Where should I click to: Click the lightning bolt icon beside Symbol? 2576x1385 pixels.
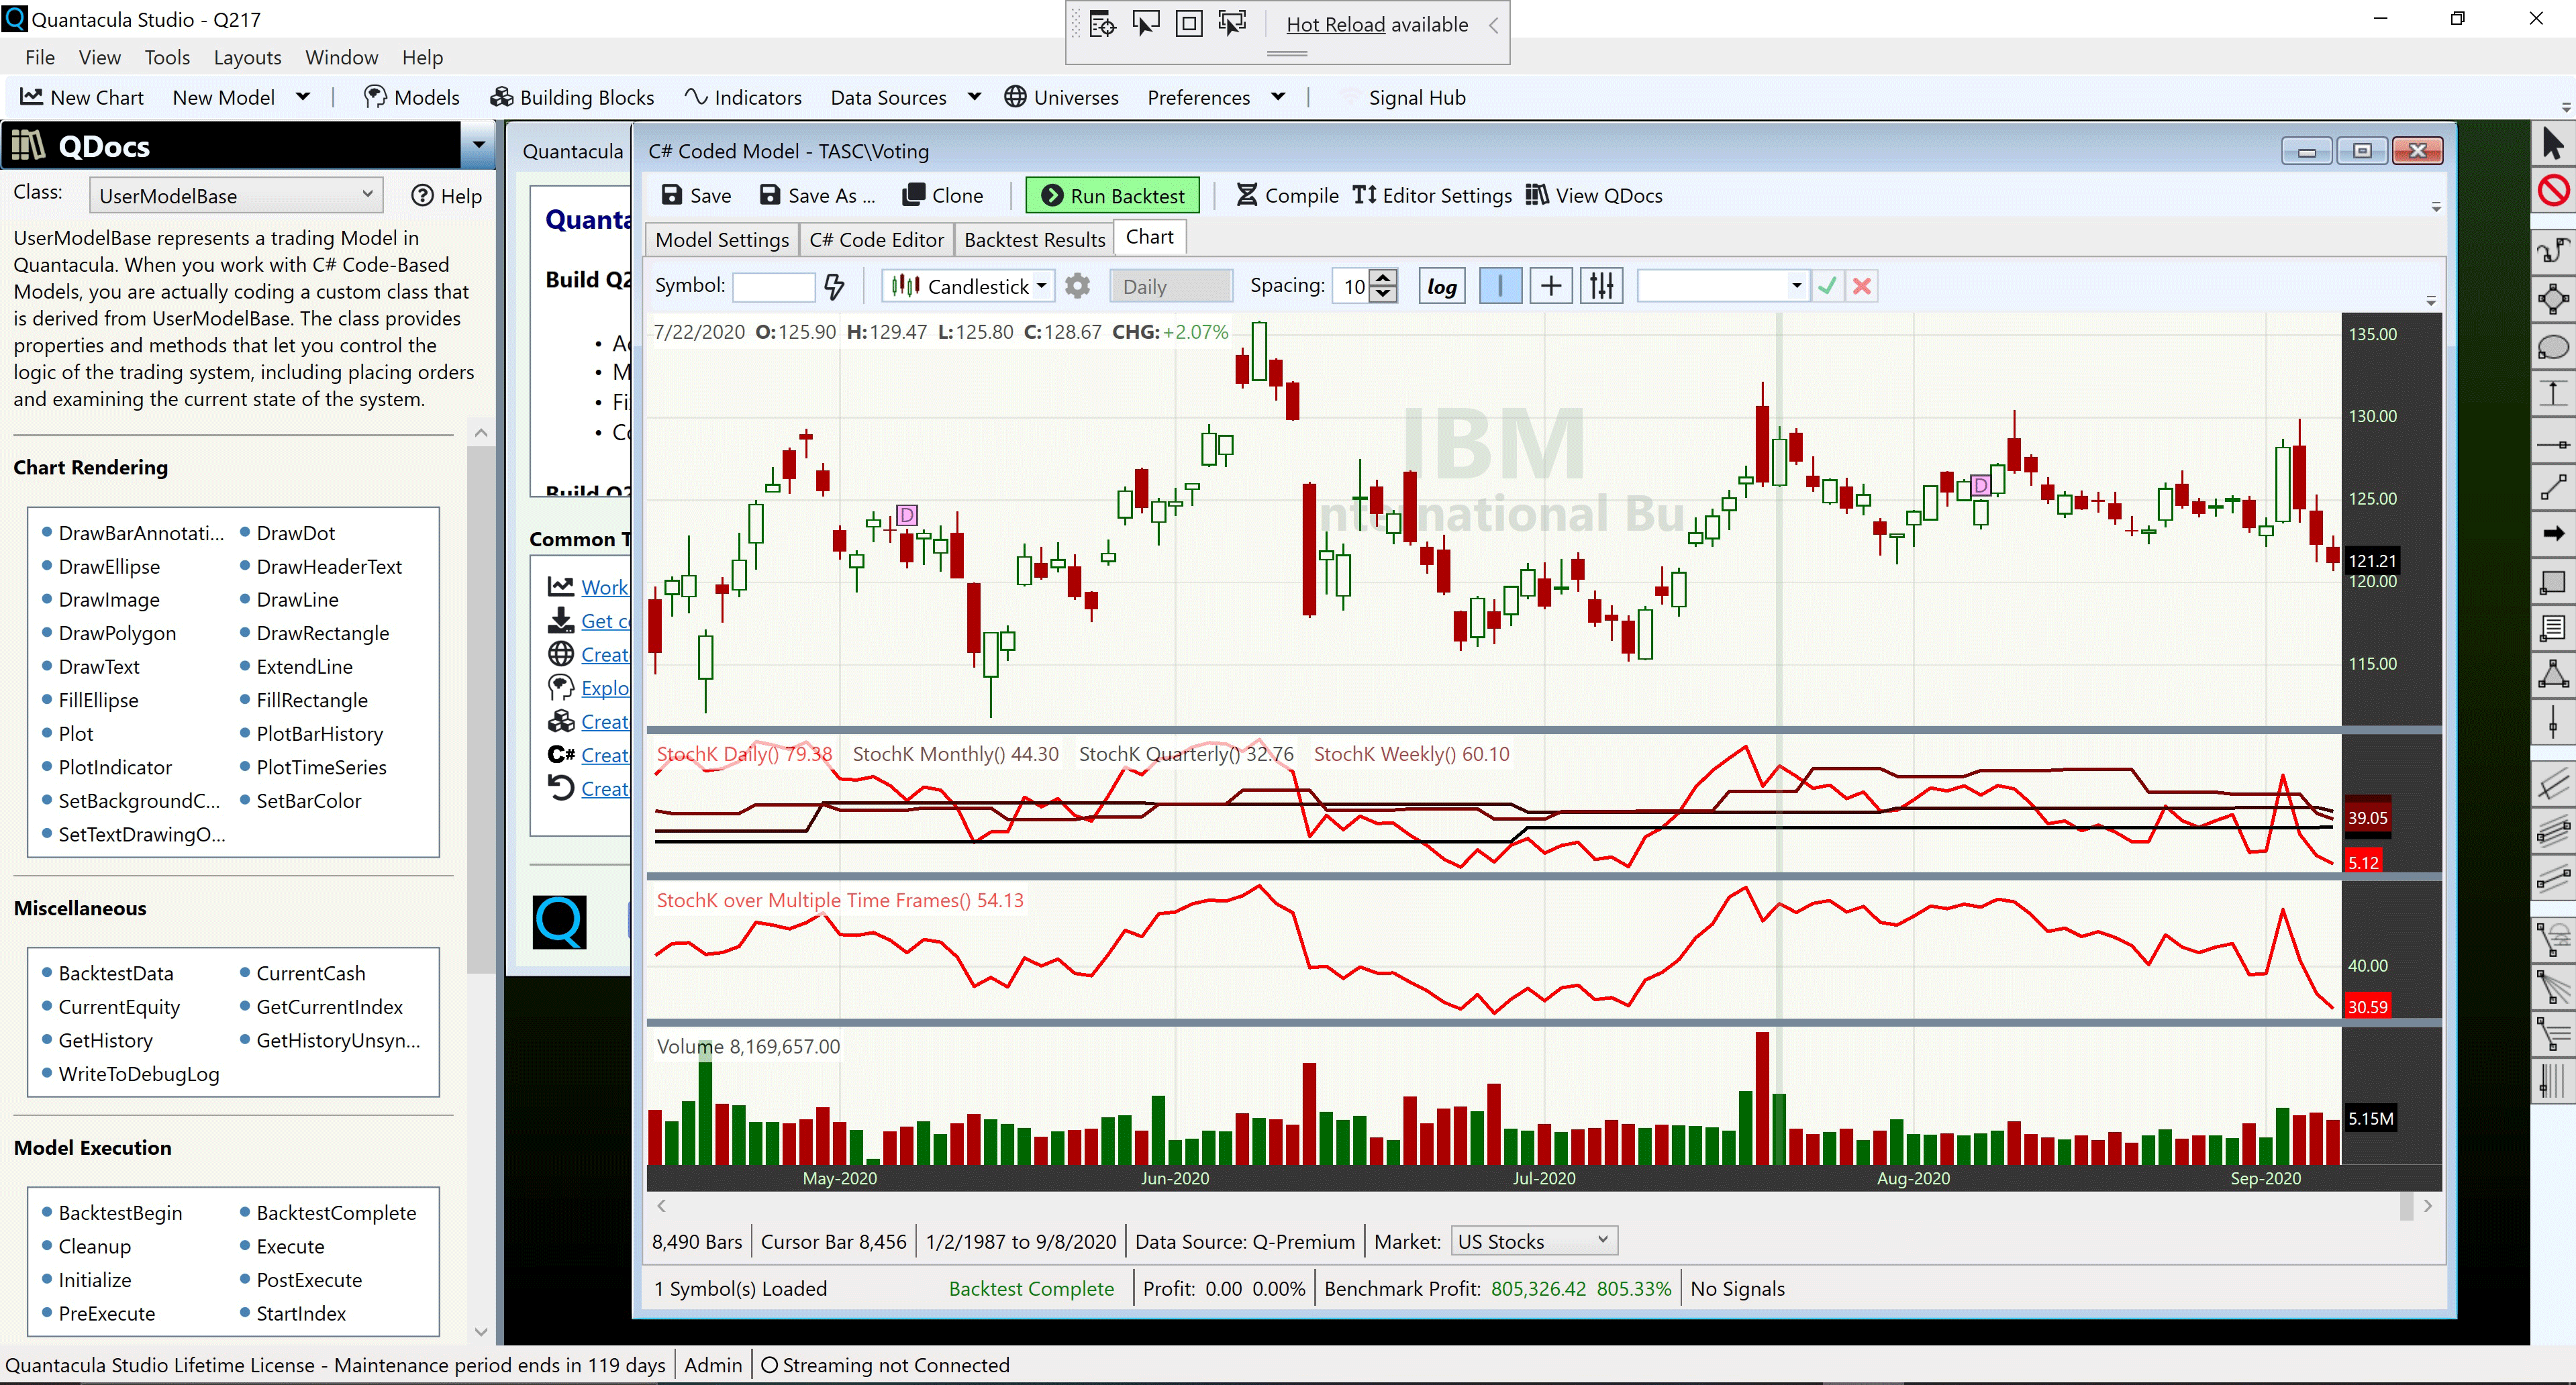pos(834,287)
